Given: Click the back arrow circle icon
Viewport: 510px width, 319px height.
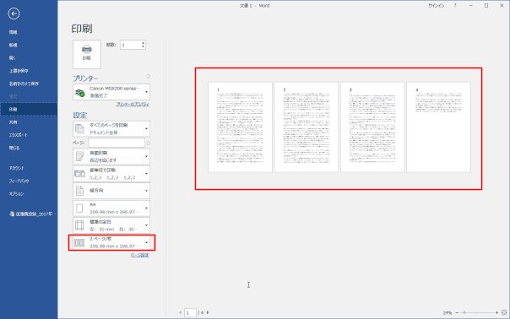Looking at the screenshot, I should click(x=14, y=14).
